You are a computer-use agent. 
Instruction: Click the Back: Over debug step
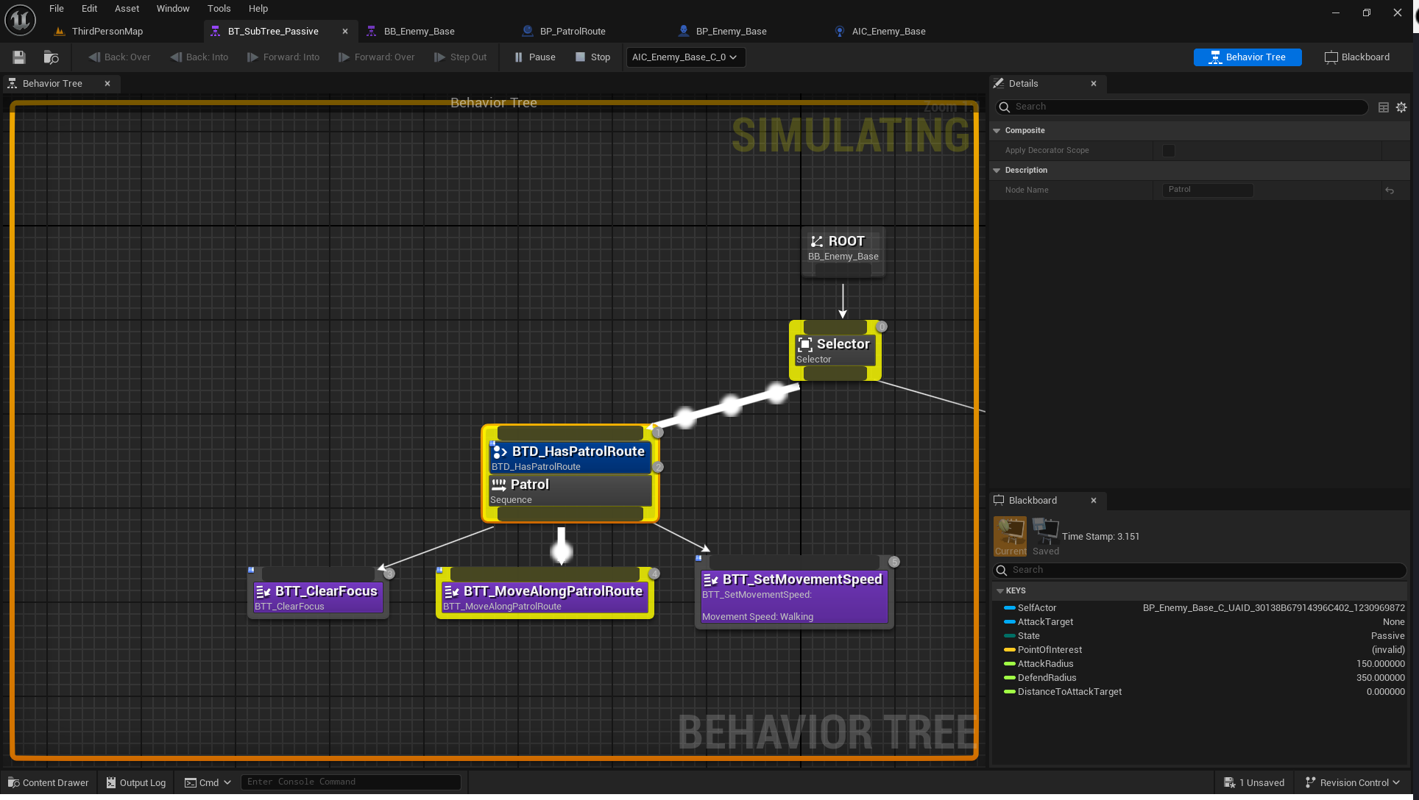pyautogui.click(x=119, y=57)
